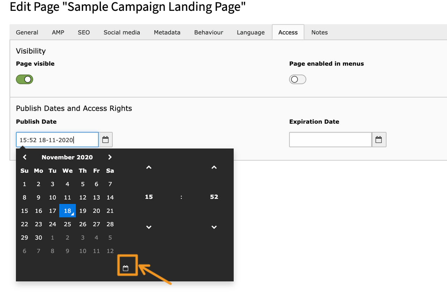Open the November 2020 month header

(67, 157)
